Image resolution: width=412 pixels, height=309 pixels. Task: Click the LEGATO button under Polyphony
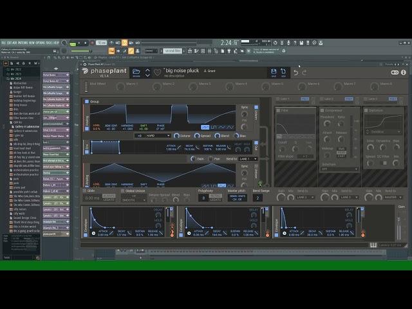click(216, 200)
